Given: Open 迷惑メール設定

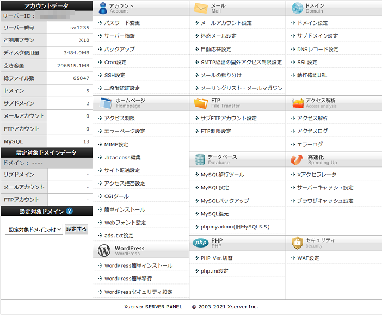Looking at the screenshot, I should click(219, 36).
